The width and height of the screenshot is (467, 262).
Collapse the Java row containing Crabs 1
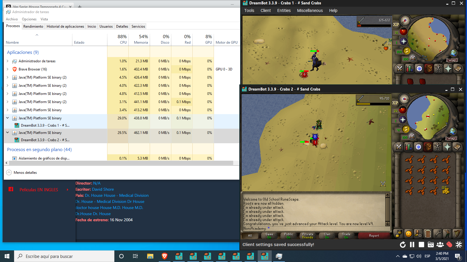(8, 118)
